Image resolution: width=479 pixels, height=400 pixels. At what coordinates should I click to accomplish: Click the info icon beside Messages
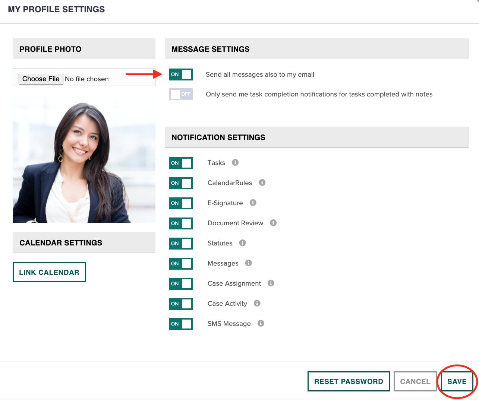tap(249, 263)
